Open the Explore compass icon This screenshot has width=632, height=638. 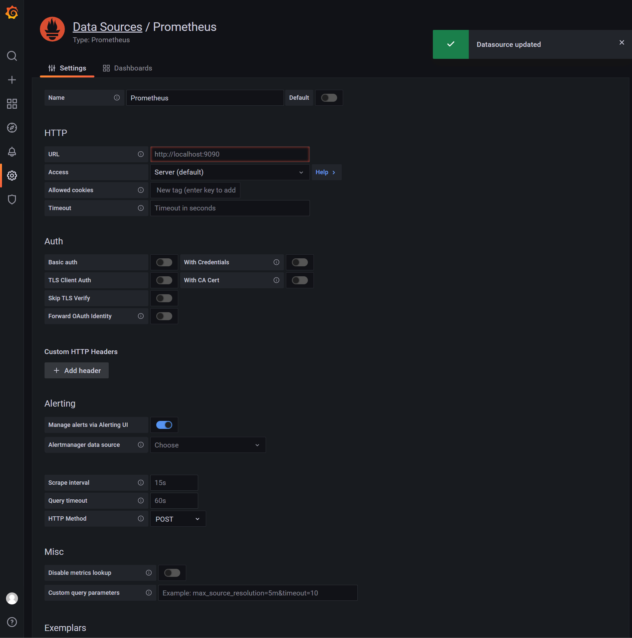pos(12,128)
